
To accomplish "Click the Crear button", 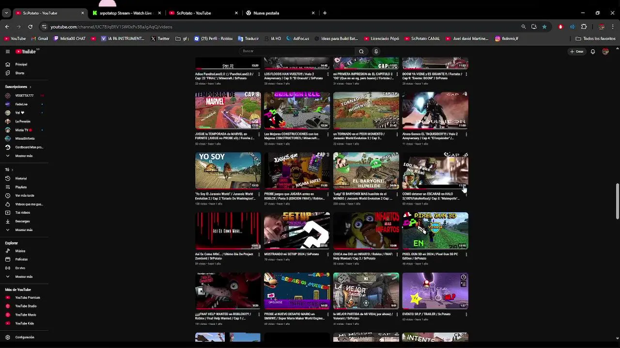I will [577, 51].
